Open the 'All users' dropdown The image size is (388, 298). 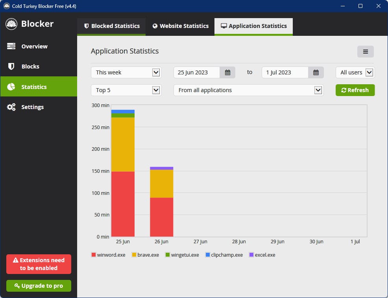pyautogui.click(x=355, y=72)
